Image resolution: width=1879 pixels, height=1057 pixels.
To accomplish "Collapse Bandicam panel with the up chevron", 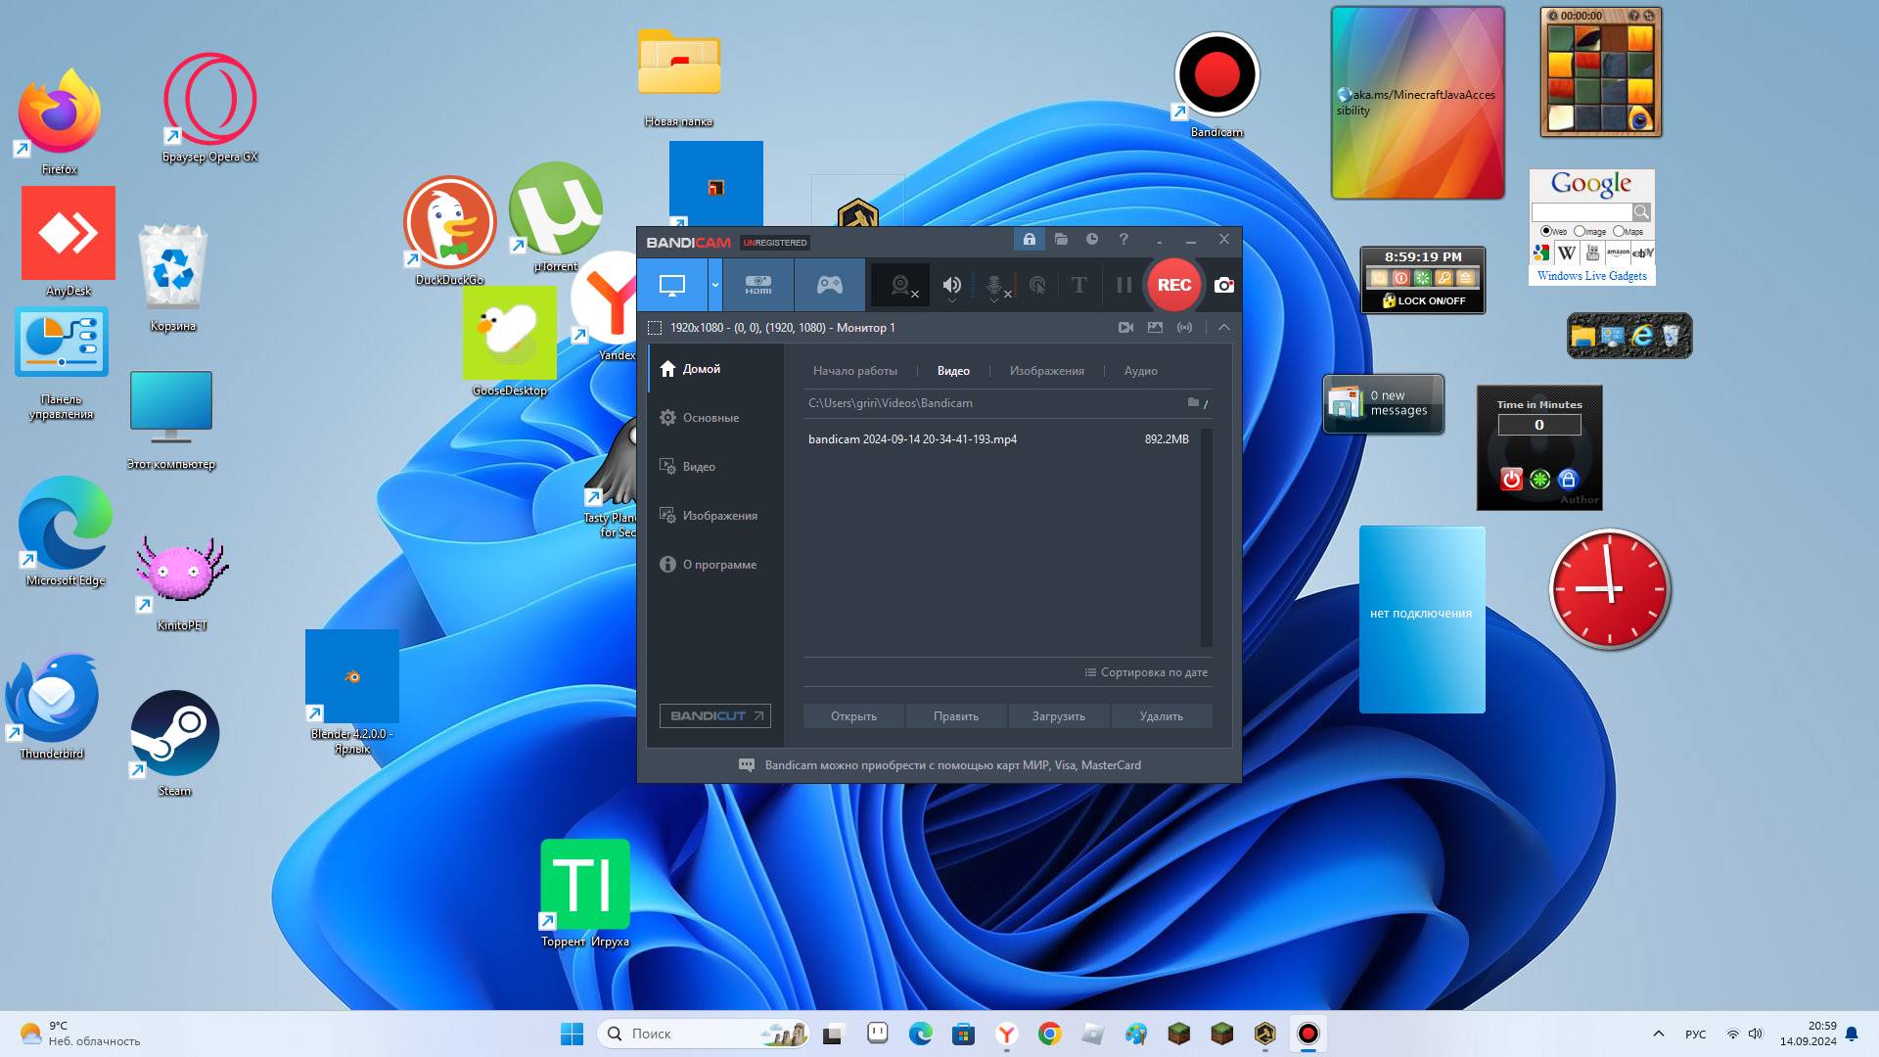I will tap(1223, 328).
